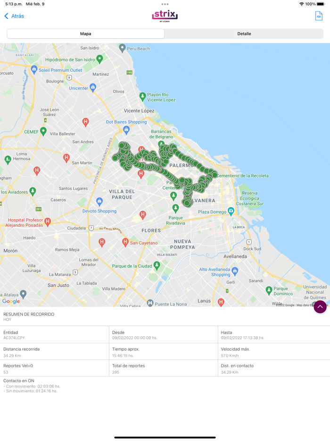Viewport: 330px width, 441px height.
Task: Expand the summary panel with purple arrow
Action: click(320, 306)
